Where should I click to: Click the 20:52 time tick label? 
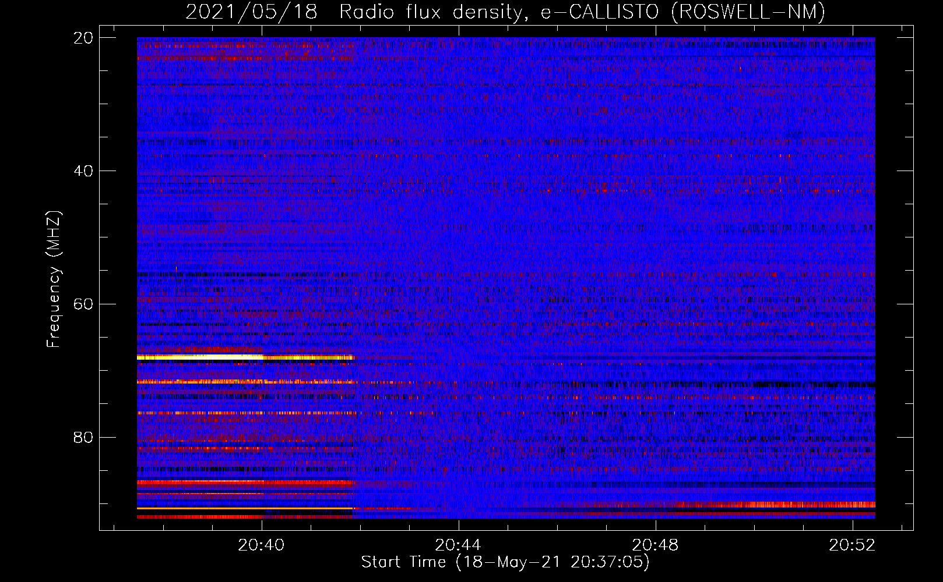pyautogui.click(x=852, y=545)
